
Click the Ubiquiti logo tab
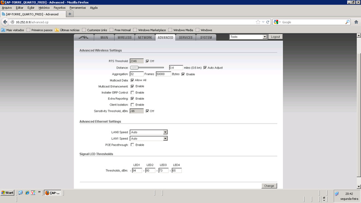[x=84, y=37]
